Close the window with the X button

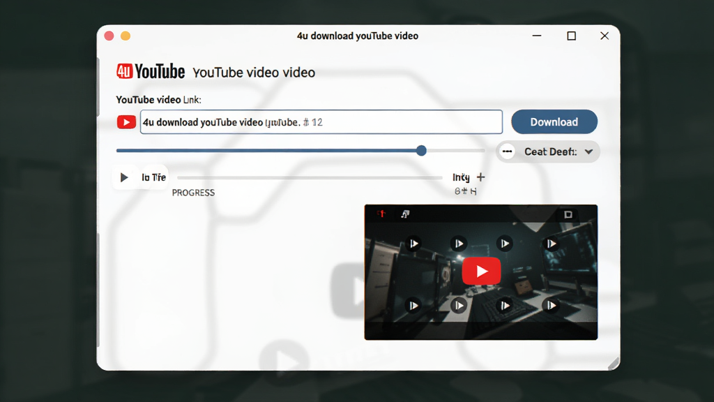point(605,36)
